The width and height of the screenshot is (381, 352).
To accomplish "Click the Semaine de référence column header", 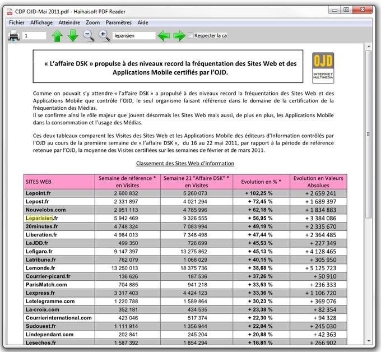I will 127,182.
